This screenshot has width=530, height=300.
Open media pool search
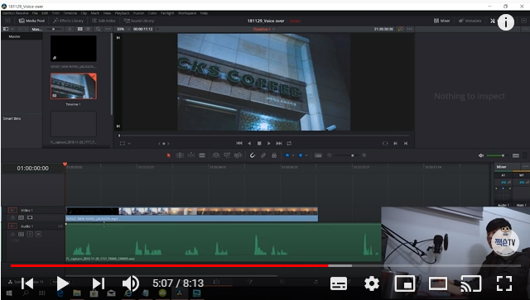98,29
